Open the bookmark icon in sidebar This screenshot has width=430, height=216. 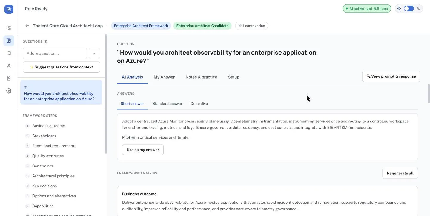tap(9, 53)
